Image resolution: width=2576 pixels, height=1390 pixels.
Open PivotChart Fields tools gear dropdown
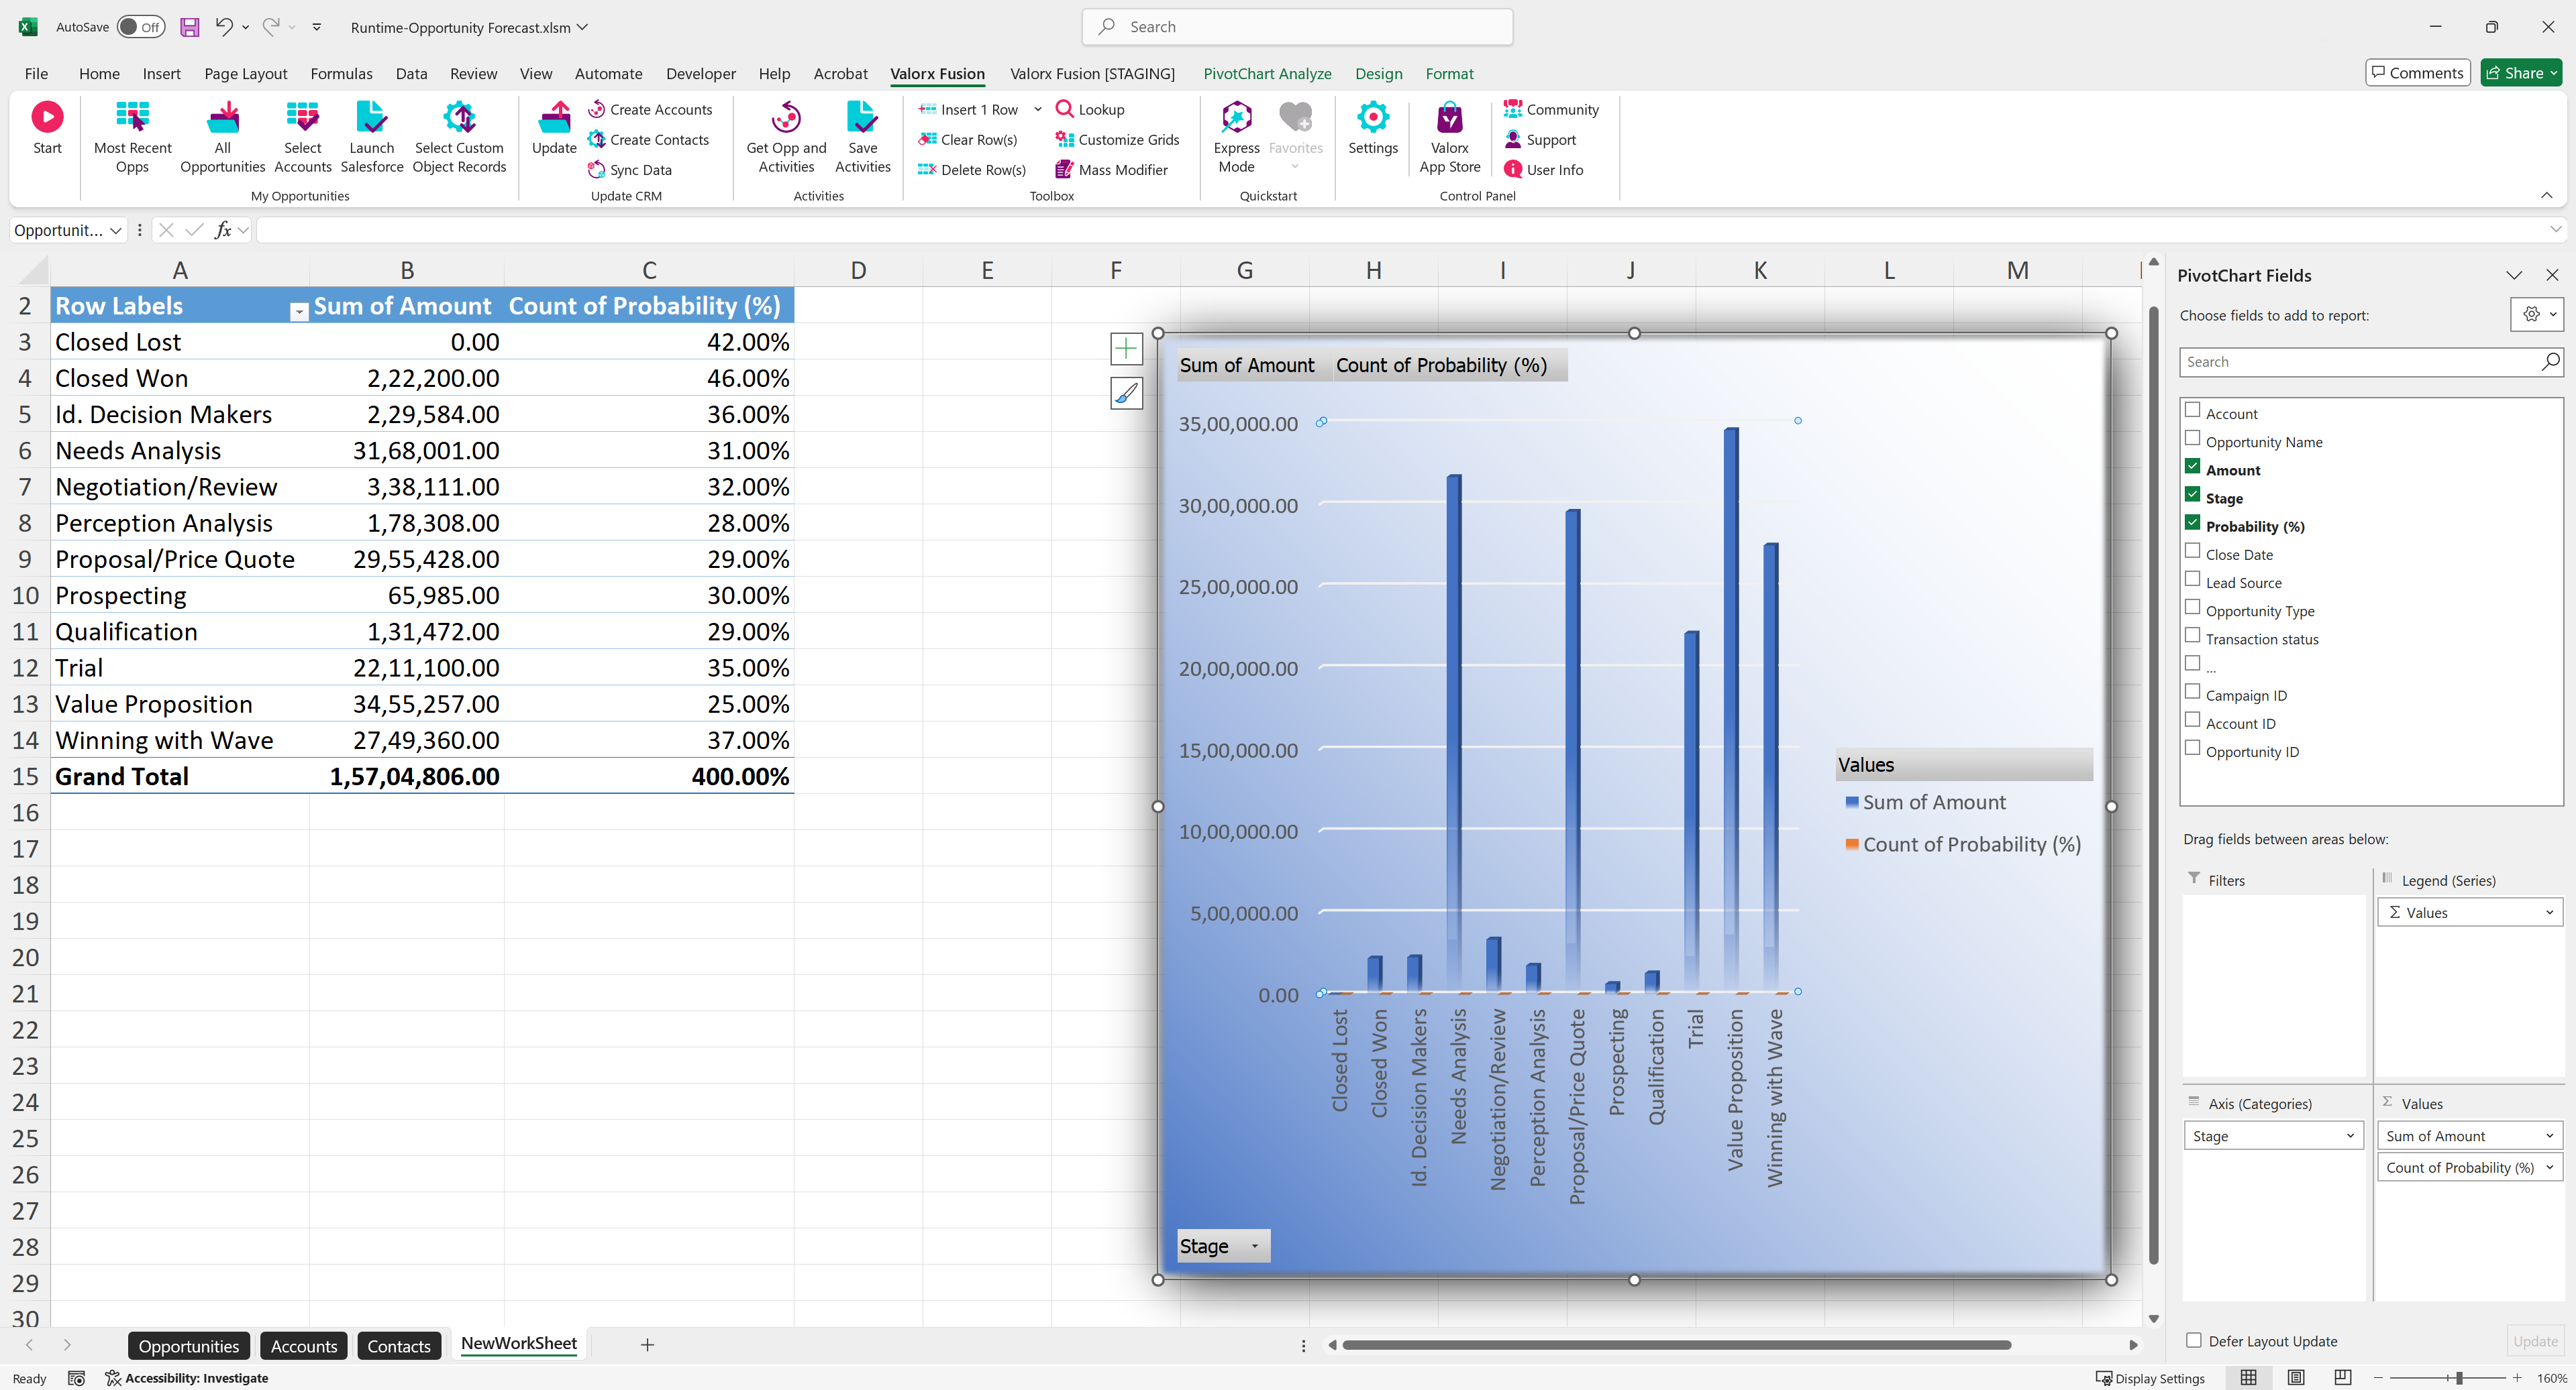coord(2538,314)
